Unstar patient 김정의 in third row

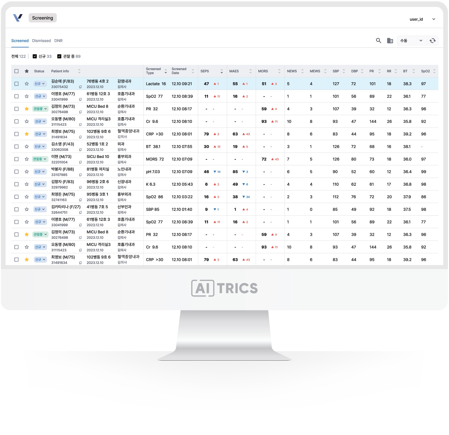(x=27, y=109)
